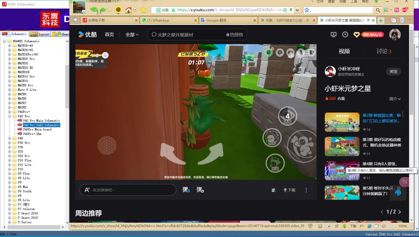
Task: Expand the P9 Plus folder node
Action: [x=9, y=174]
